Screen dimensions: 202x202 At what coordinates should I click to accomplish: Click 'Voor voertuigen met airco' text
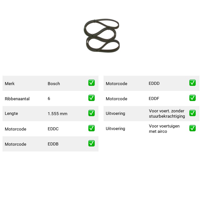tap(164, 129)
